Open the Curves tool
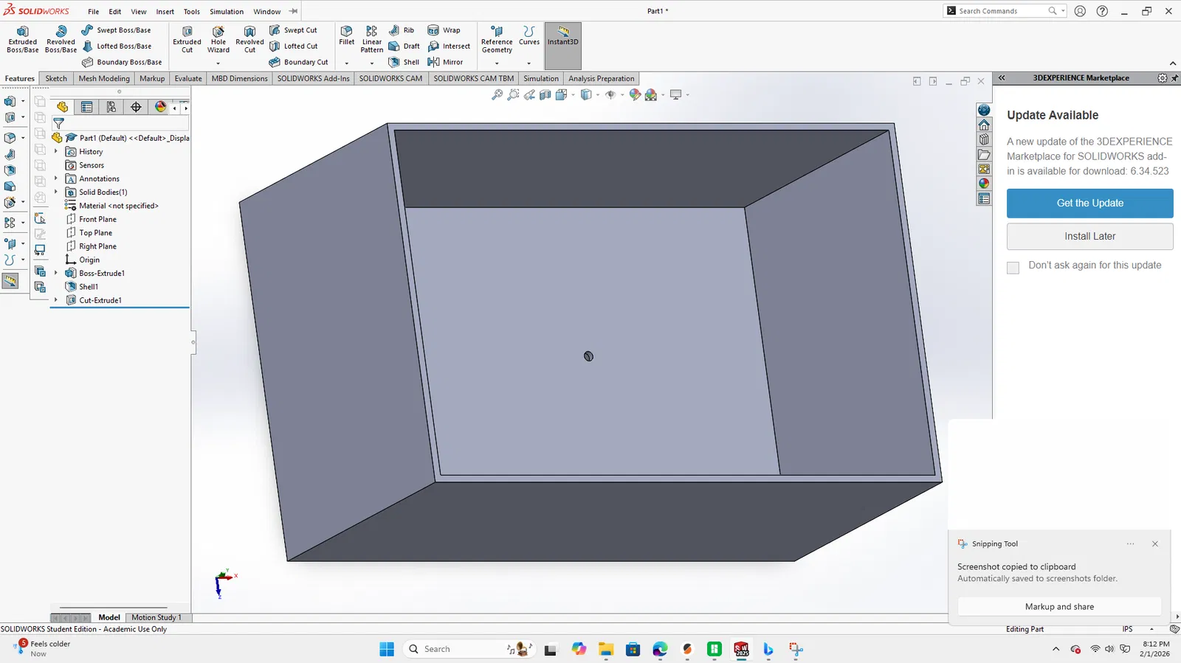 point(529,35)
